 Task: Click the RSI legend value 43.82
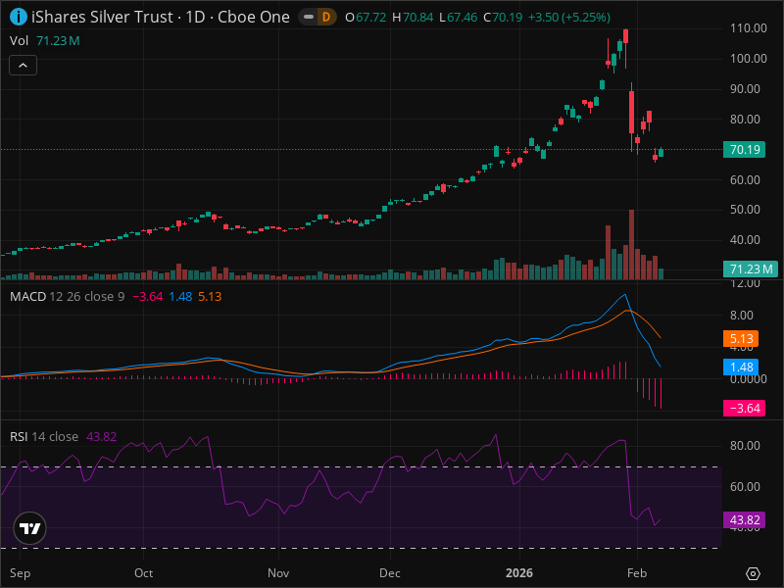click(x=102, y=436)
